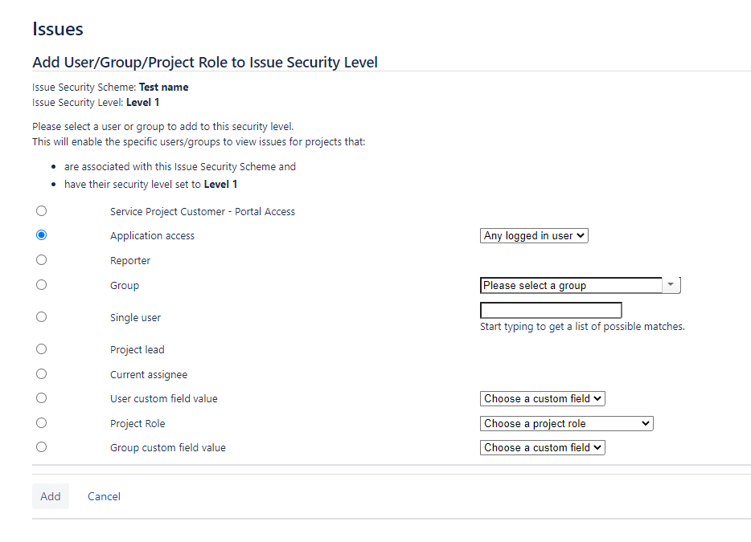The width and height of the screenshot is (751, 542).
Task: Select the Service Project Customer radio button
Action: point(42,211)
